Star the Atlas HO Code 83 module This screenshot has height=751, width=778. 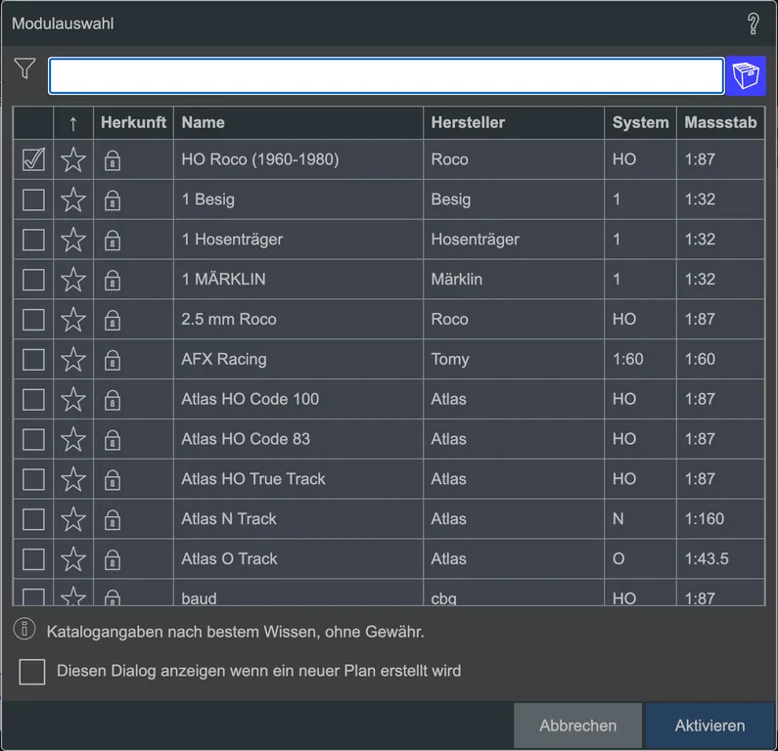pyautogui.click(x=73, y=439)
